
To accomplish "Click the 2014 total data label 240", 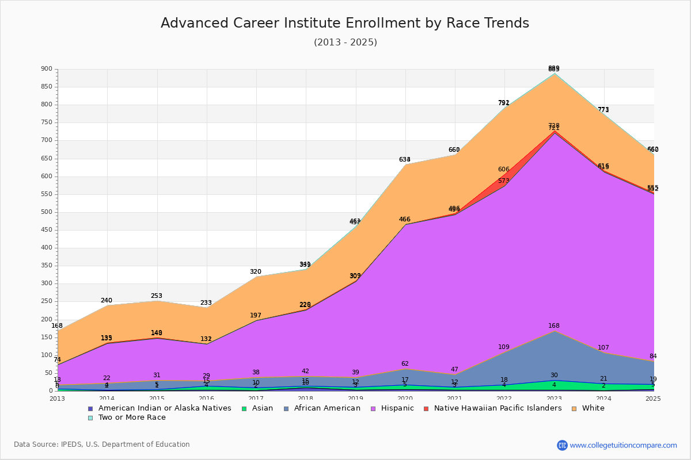I will (107, 300).
